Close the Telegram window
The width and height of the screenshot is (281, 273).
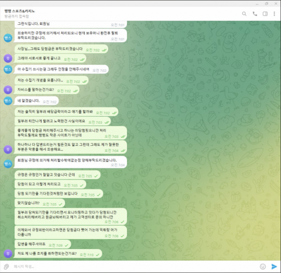click(276, 4)
